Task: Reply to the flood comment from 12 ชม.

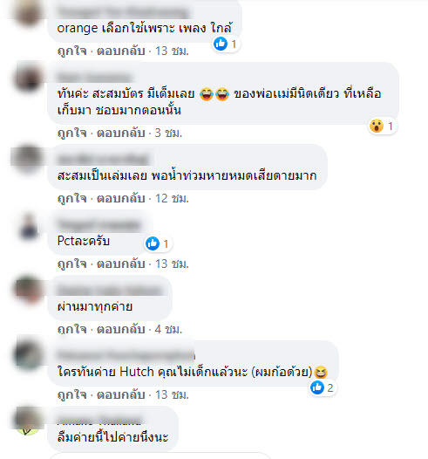Action: click(x=121, y=198)
